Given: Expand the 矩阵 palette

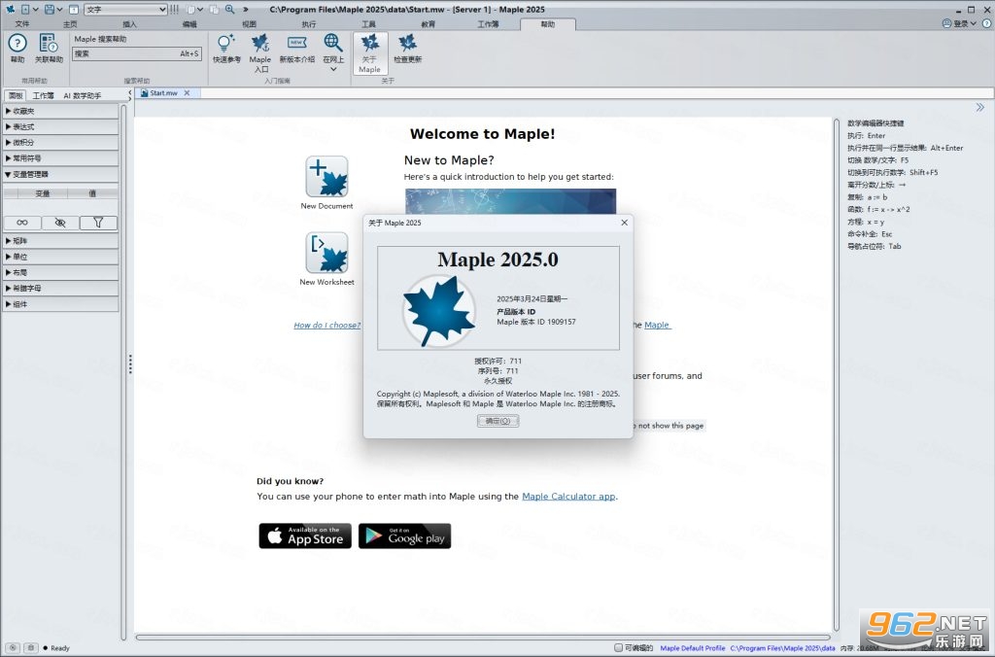Looking at the screenshot, I should point(60,241).
